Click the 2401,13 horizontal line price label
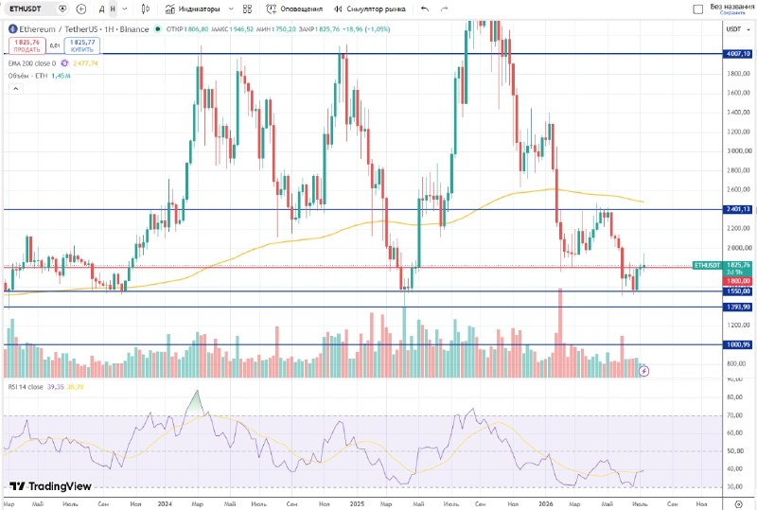The width and height of the screenshot is (757, 510). (x=738, y=209)
